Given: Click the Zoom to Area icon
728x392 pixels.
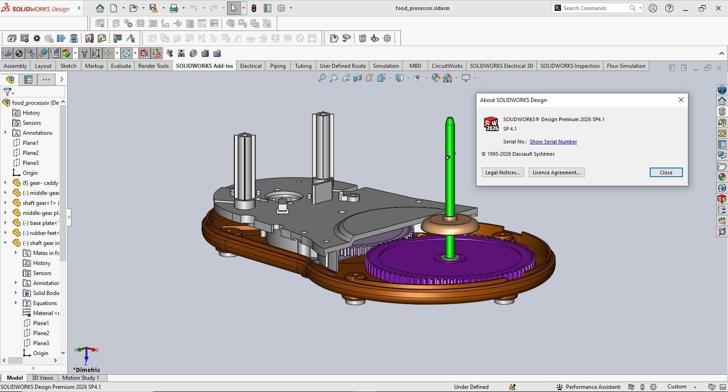Looking at the screenshot, I should tap(334, 78).
